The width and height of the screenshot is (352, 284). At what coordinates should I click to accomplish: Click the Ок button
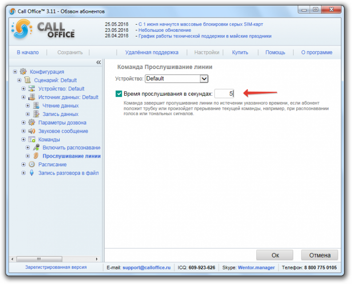tap(275, 255)
